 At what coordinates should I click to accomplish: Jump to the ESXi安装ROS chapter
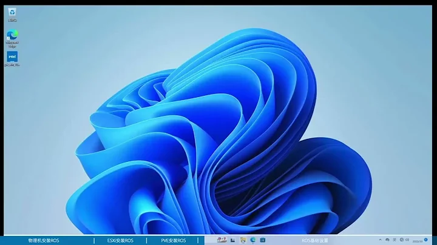120,241
